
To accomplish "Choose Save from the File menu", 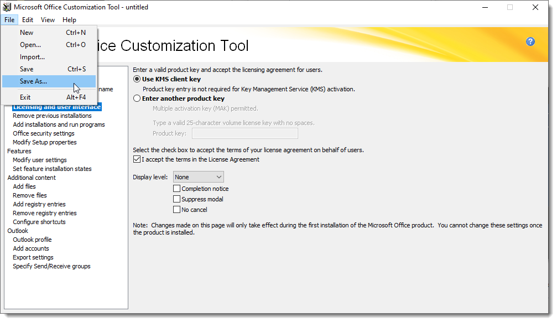I will pyautogui.click(x=49, y=69).
